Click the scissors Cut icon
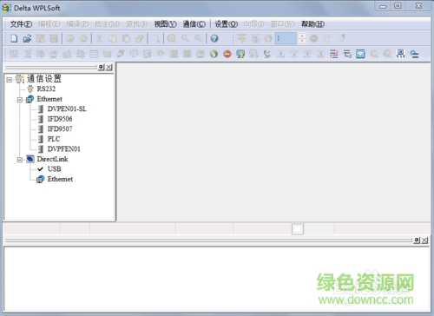 pyautogui.click(x=99, y=38)
